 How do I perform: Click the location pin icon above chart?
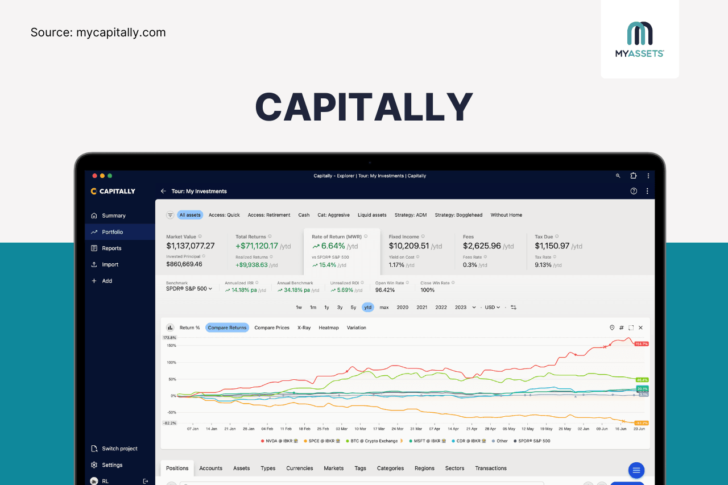pyautogui.click(x=612, y=328)
